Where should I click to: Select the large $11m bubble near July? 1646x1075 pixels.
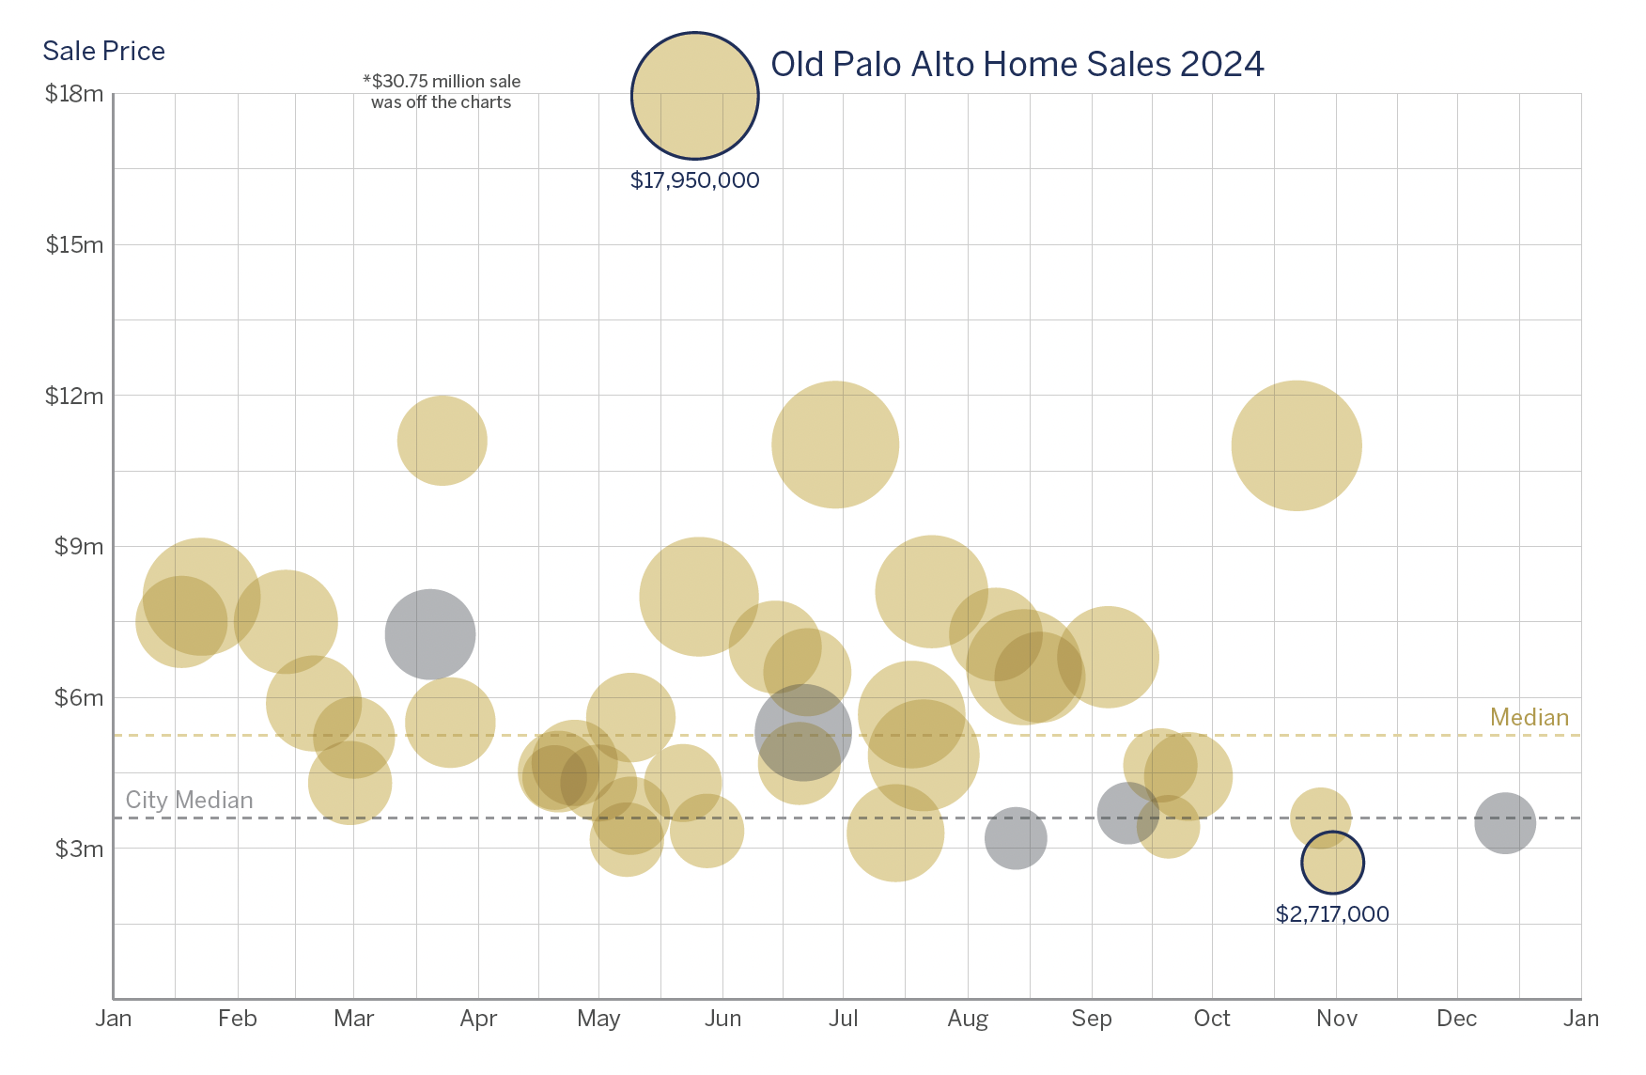point(834,444)
